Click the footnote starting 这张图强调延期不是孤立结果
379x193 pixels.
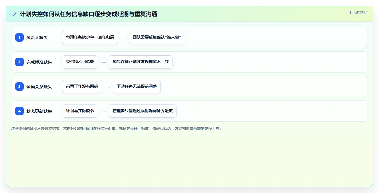(116, 129)
